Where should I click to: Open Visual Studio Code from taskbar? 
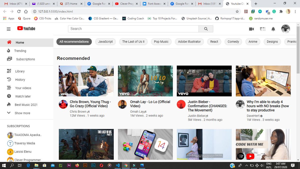click(118, 165)
